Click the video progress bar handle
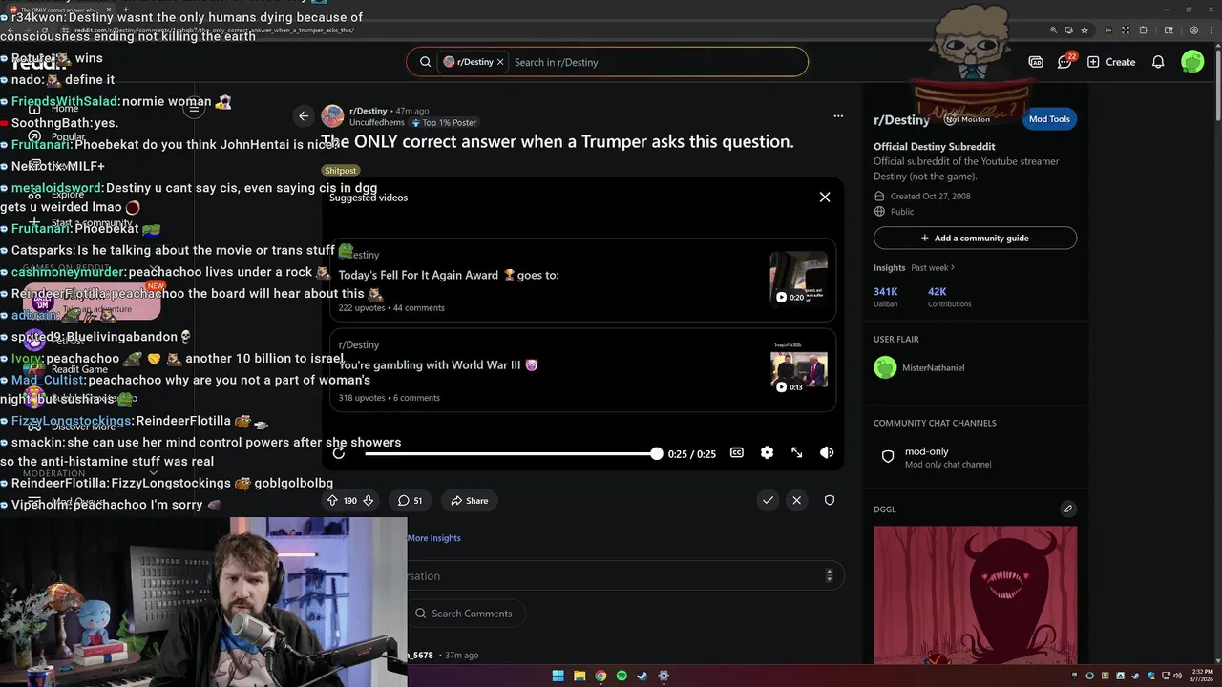Screen dimensions: 1222x687 pos(656,453)
